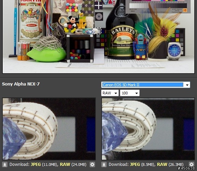This screenshot has width=197, height=171.
Task: Open gear settings icon under Canon crop
Action: coord(191,164)
